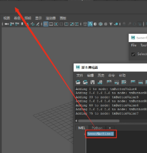The height and width of the screenshot is (153, 147).
Task: Click line 'Adding 60 to node: tmButtonValue6'
Action: [x=107, y=105]
